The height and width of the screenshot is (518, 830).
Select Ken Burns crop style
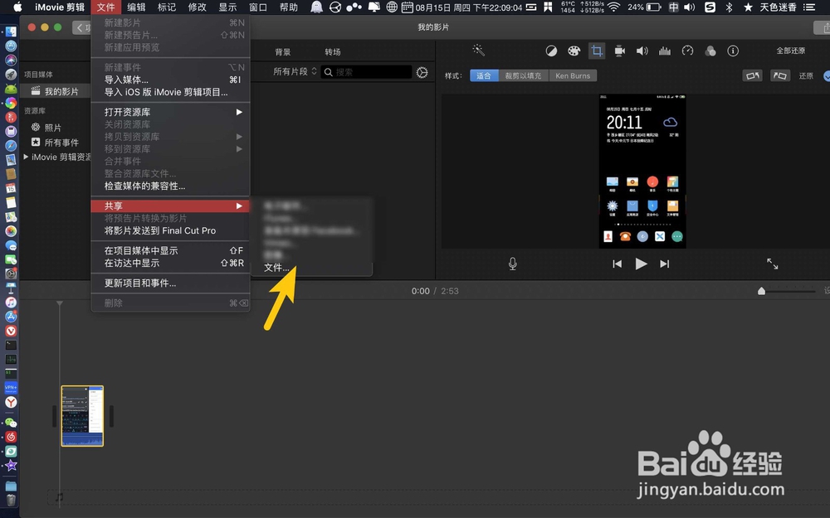pos(573,75)
